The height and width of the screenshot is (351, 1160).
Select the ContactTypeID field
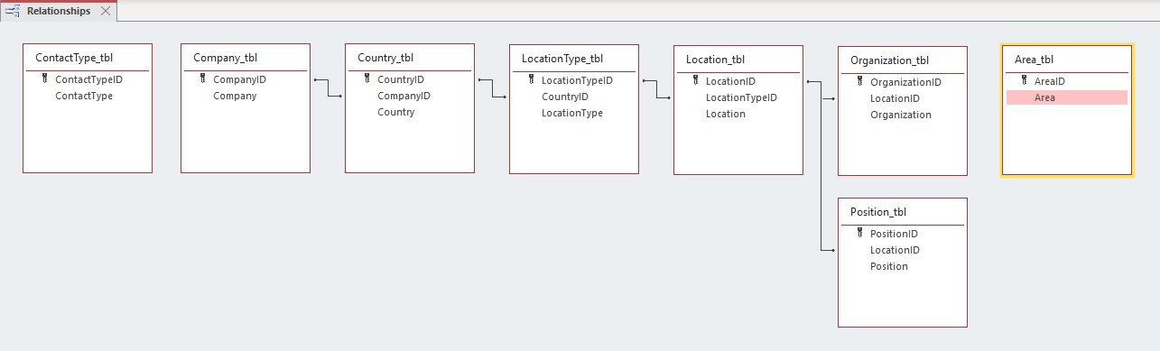(88, 79)
